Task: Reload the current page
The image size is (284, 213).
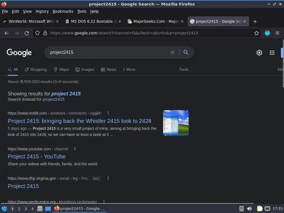Action: (x=27, y=33)
